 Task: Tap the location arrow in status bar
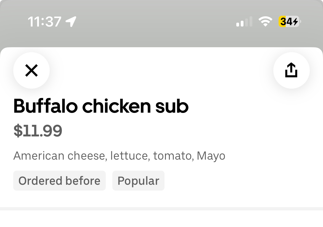pyautogui.click(x=71, y=22)
